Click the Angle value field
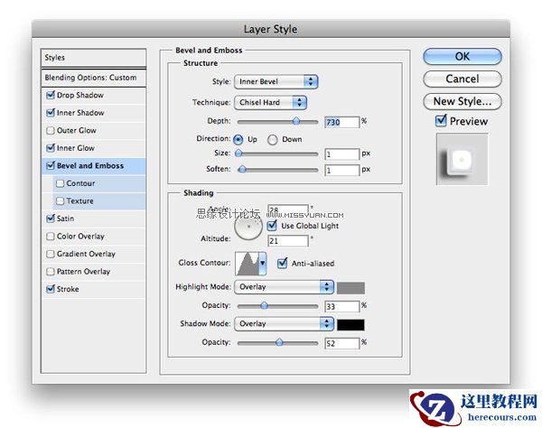 [288, 209]
